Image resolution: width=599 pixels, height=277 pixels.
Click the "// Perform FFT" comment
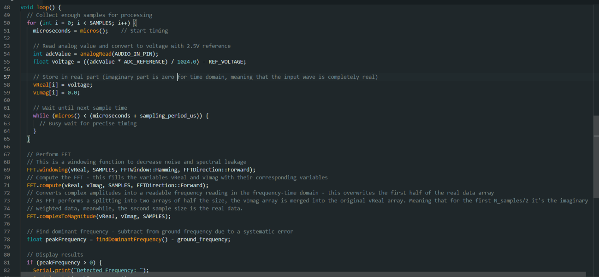tap(48, 154)
